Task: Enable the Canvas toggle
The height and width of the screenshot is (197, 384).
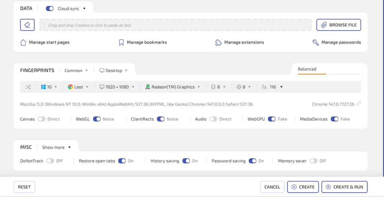Action: (x=41, y=119)
